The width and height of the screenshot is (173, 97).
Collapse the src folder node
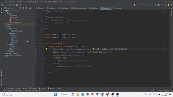tap(6, 26)
